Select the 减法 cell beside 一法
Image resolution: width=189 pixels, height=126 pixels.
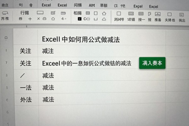(102, 87)
